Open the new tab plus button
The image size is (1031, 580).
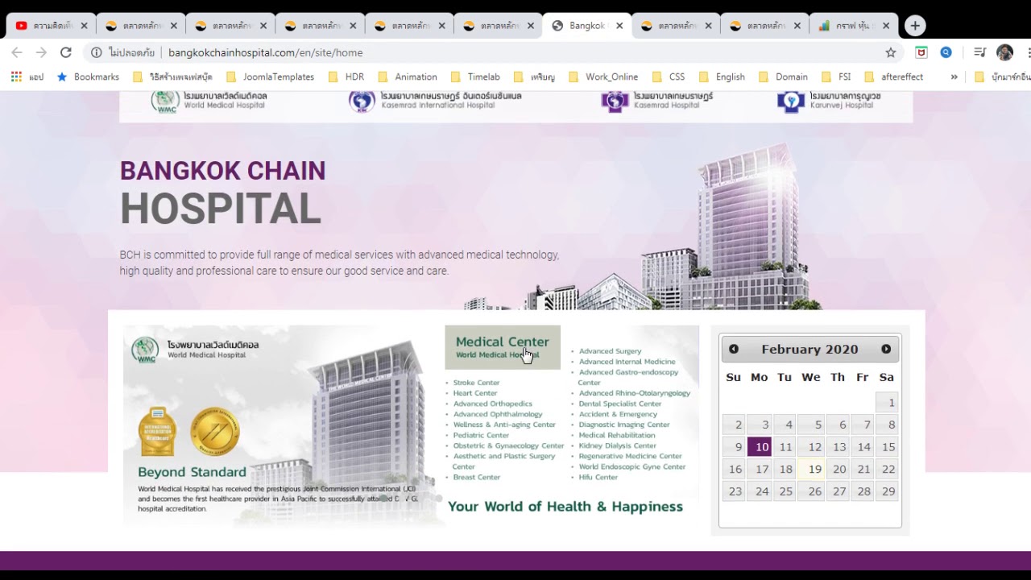915,26
